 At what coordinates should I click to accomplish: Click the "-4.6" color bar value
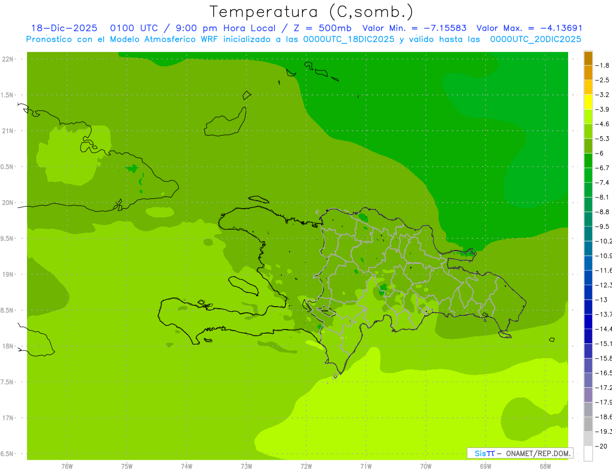tap(603, 124)
